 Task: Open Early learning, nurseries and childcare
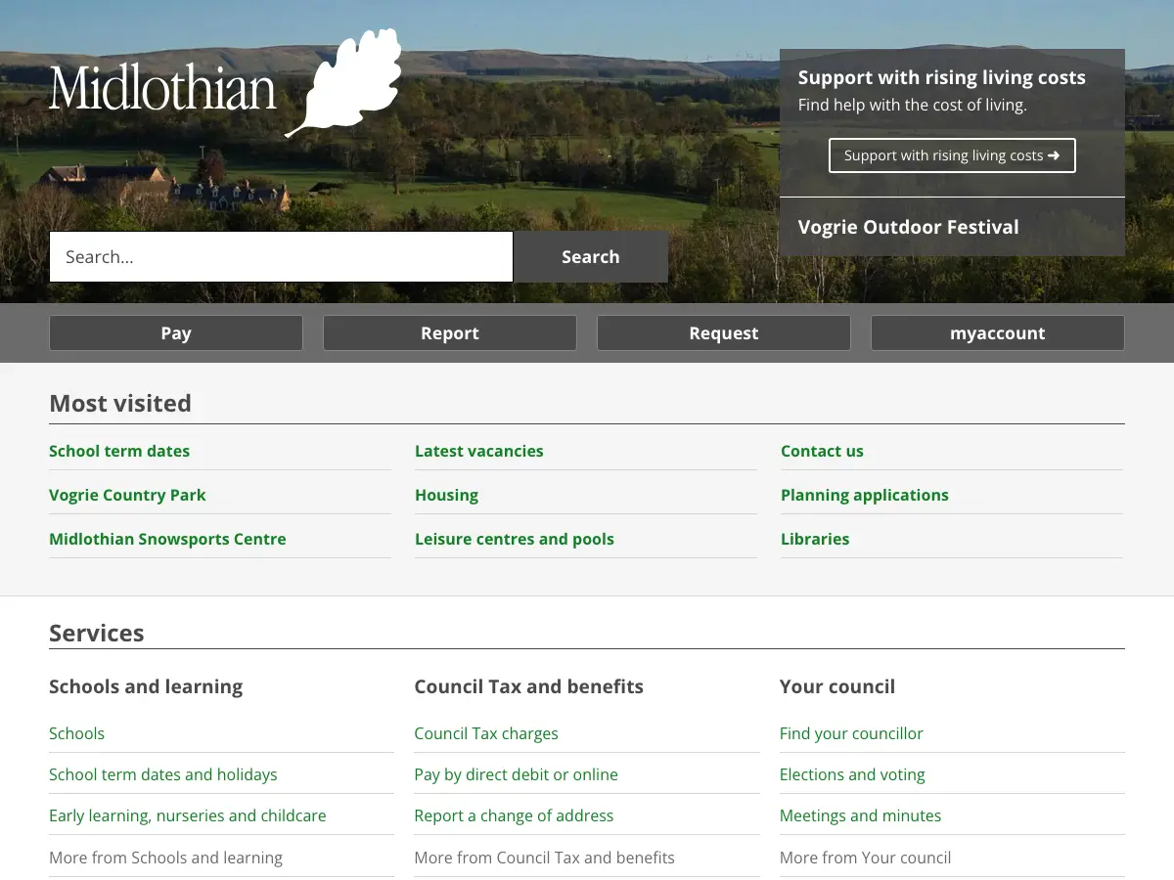point(188,815)
